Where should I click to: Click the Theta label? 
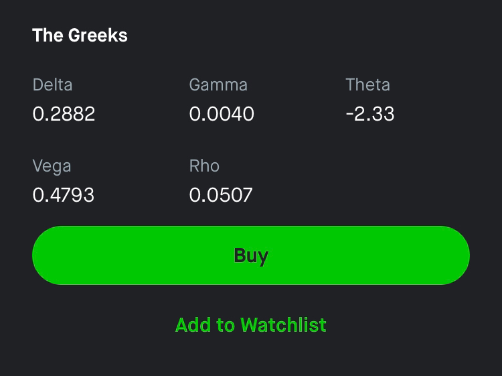[x=368, y=84]
